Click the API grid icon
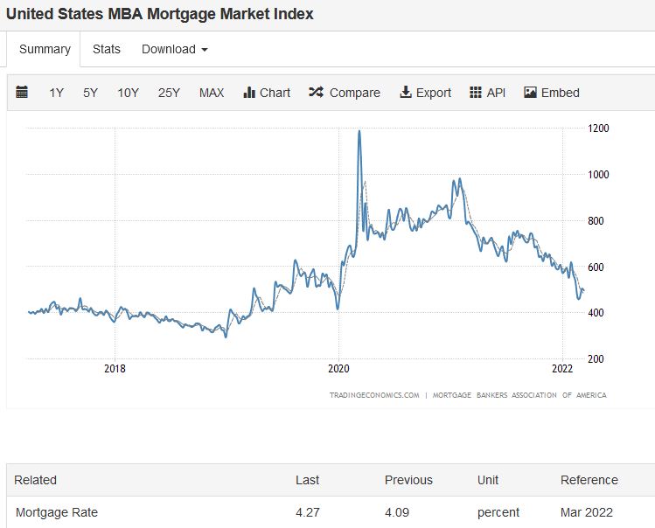 pyautogui.click(x=476, y=93)
